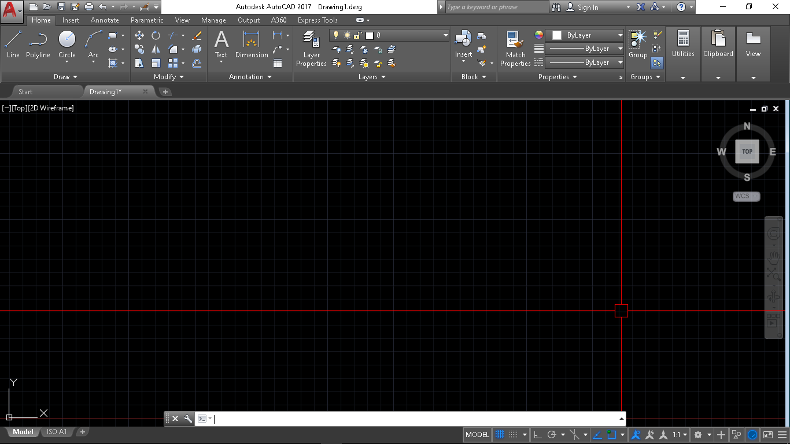The height and width of the screenshot is (444, 790).
Task: Toggle group selection on/off in Groups panel
Action: 657,63
